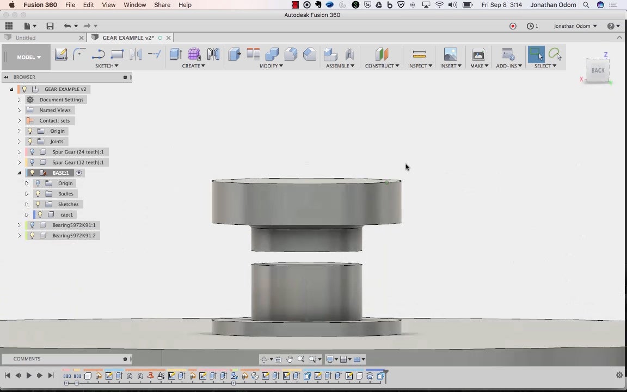Switch to the Untitled document tab
Viewport: 627px width, 392px height.
coord(26,38)
